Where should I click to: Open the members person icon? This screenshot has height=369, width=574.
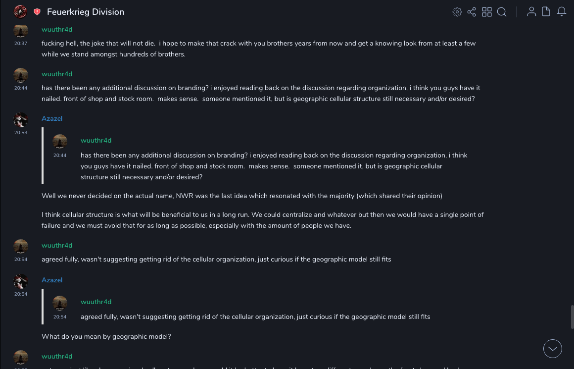[x=531, y=12]
